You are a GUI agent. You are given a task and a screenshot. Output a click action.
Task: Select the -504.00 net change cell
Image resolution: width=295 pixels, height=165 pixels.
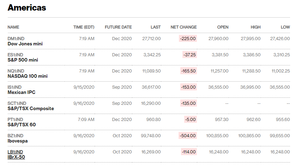tap(188, 136)
